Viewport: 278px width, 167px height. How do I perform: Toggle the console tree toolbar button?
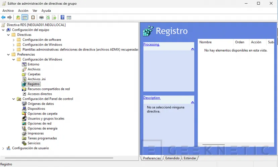coord(24,17)
